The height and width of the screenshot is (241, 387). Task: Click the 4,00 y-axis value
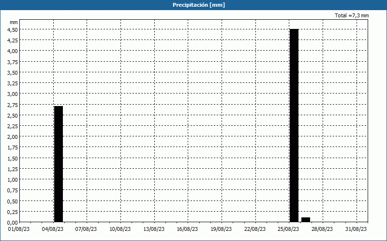[x=13, y=51]
